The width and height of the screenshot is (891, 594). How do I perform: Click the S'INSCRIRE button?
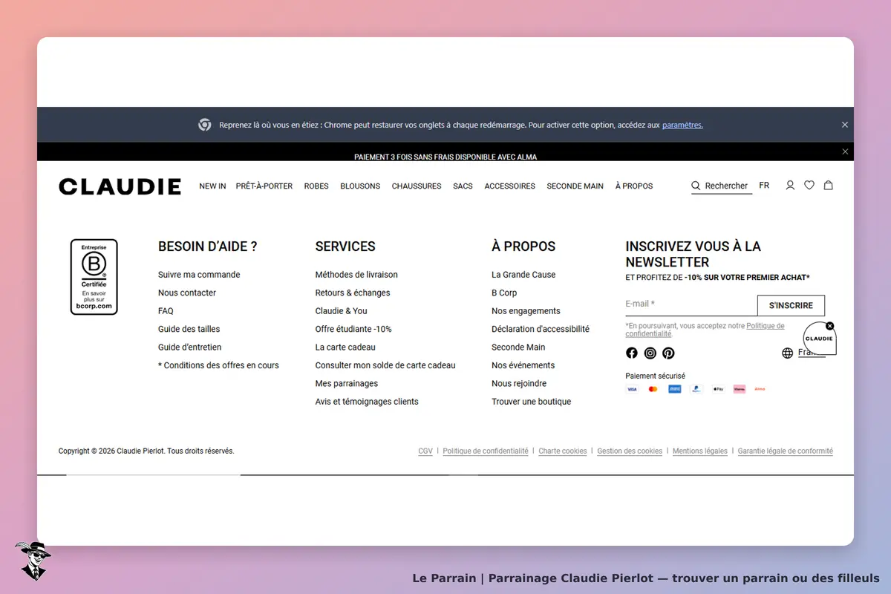[x=791, y=305]
